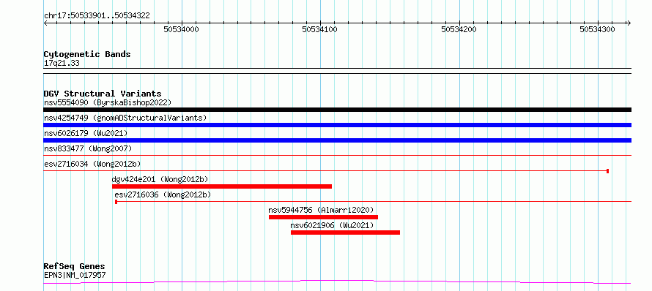Click the nsv5554090 (ByrskaBishop2022) label

click(x=108, y=102)
